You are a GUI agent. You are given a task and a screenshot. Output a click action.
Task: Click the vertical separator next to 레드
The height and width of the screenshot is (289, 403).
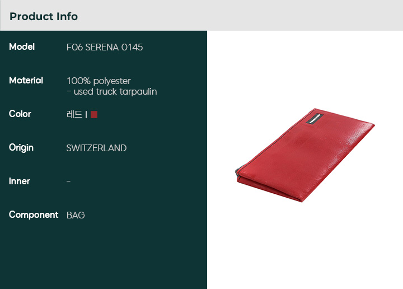point(86,115)
